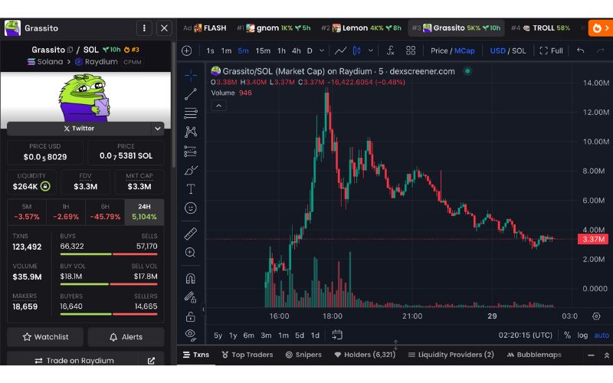The height and width of the screenshot is (383, 613).
Task: Copy the Grassito token address icon
Action: pos(70,50)
